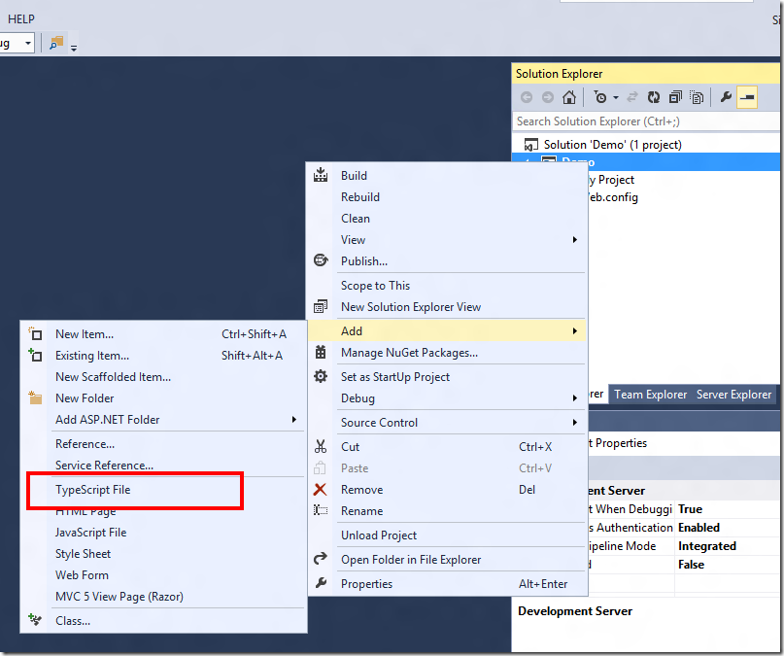
Task: Refresh the Solution Explorer view
Action: coord(655,97)
